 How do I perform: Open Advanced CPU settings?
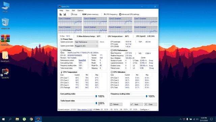129,14
